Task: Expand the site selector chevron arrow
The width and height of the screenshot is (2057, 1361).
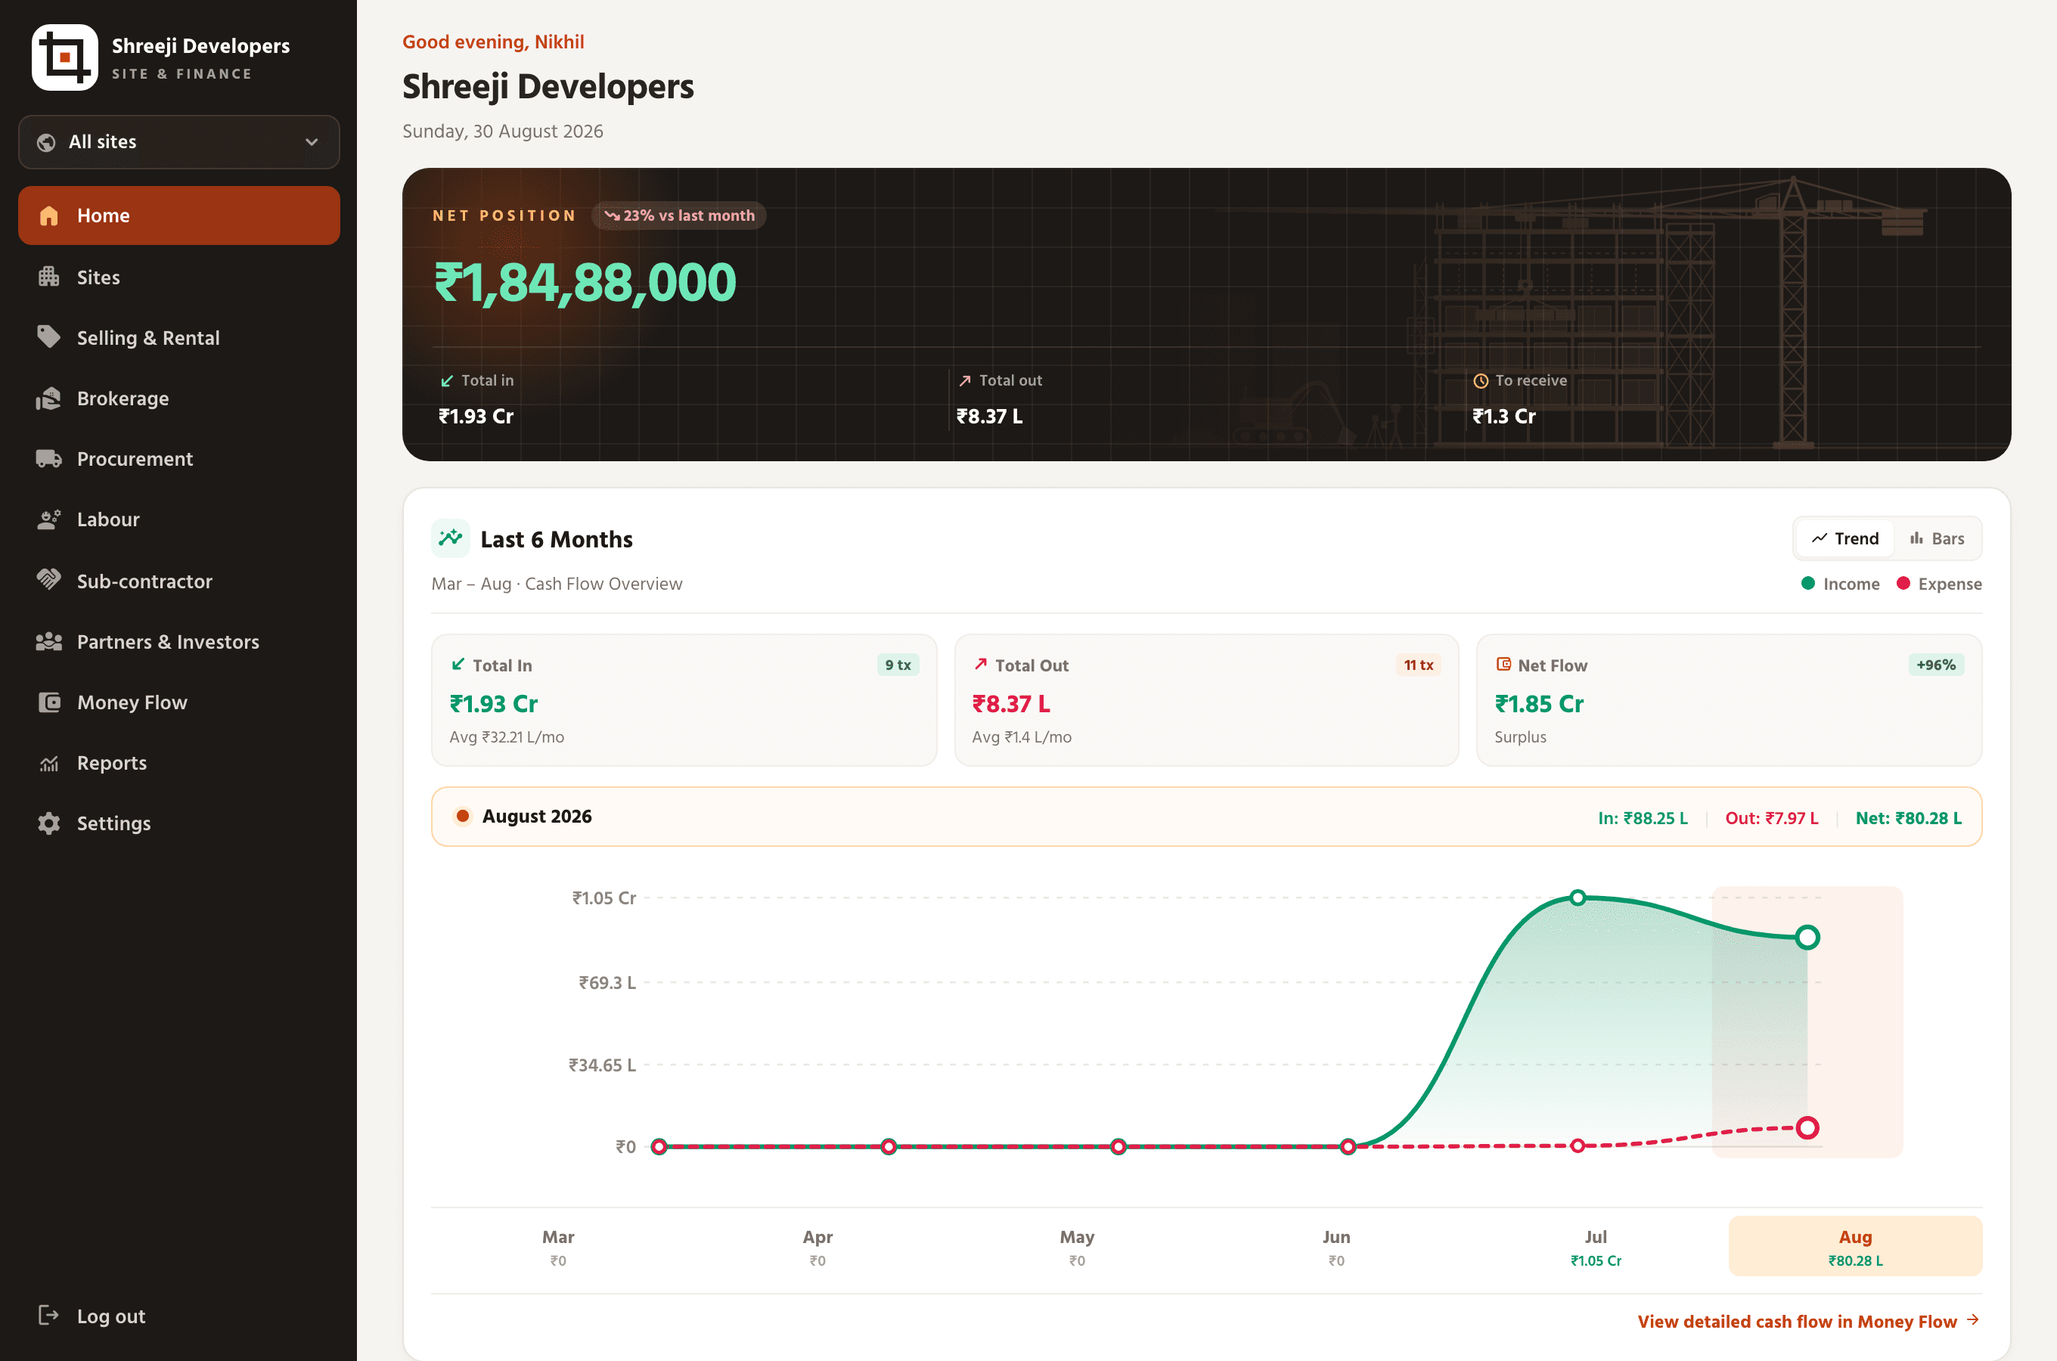Action: (x=312, y=142)
